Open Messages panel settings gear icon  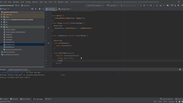(x=180, y=69)
